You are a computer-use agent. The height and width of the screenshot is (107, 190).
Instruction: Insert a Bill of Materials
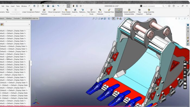(x=100, y=12)
